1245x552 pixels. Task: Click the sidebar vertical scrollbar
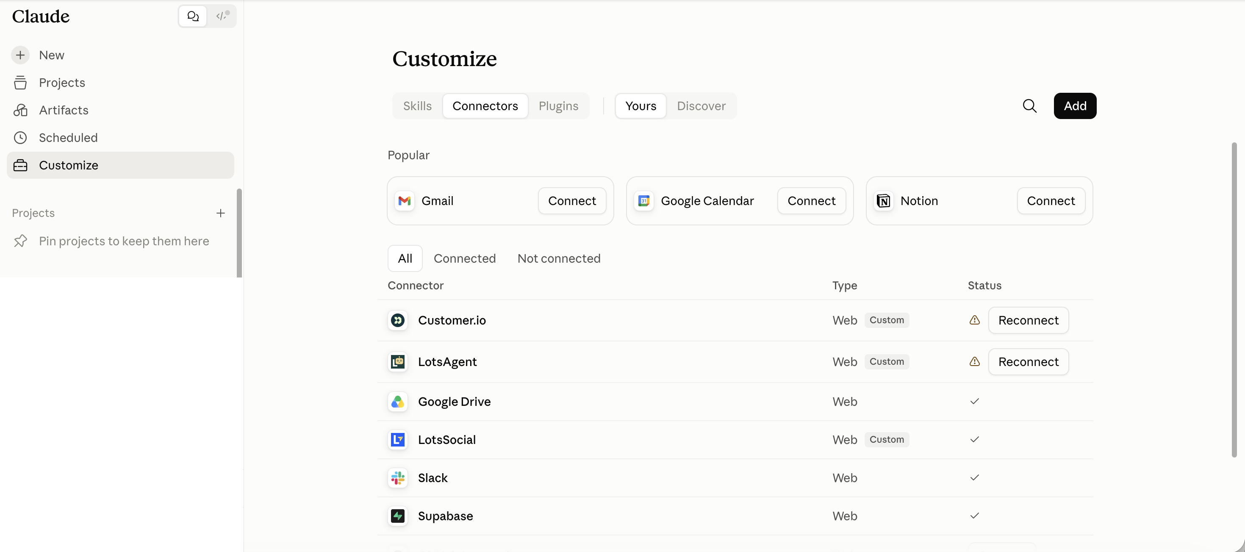coord(239,233)
